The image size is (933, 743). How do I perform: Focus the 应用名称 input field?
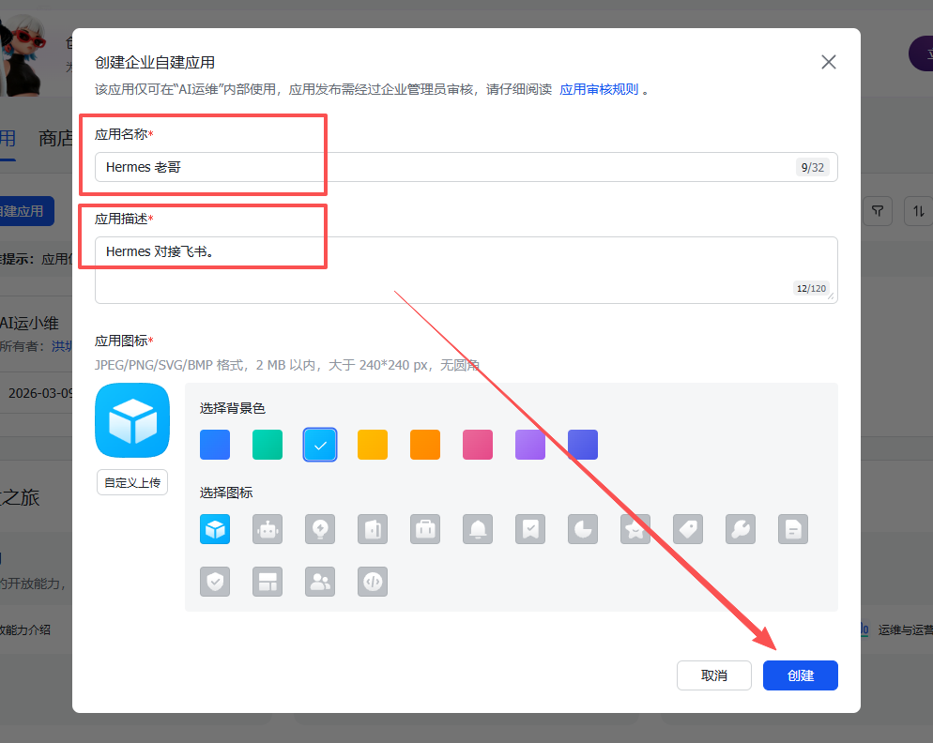click(x=466, y=167)
